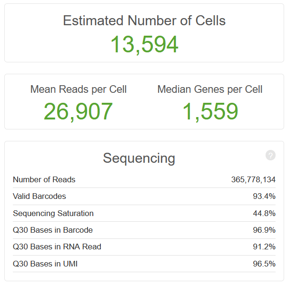This screenshot has width=287, height=286.
Task: Select the 1,559 median genes value
Action: coord(210,112)
